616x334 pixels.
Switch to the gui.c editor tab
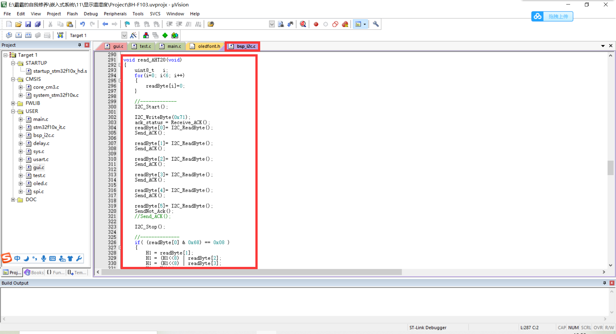click(x=115, y=46)
